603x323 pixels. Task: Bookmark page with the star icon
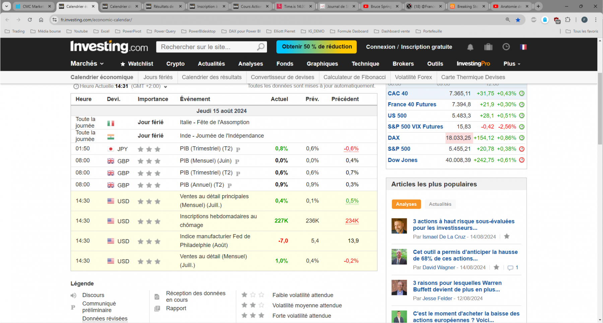pos(518,20)
